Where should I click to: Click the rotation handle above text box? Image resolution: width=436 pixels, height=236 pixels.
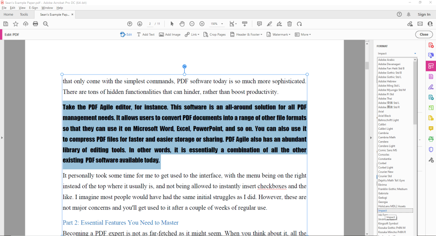[x=184, y=66]
